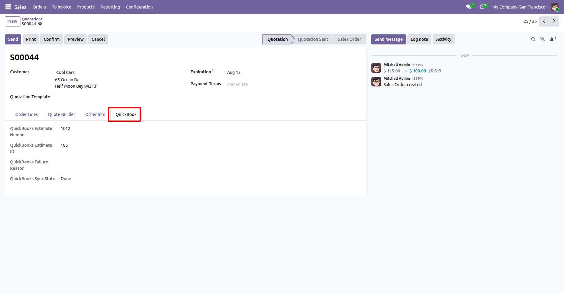The height and width of the screenshot is (294, 564).
Task: Click the QuickBooks Sync State value Done
Action: click(66, 179)
